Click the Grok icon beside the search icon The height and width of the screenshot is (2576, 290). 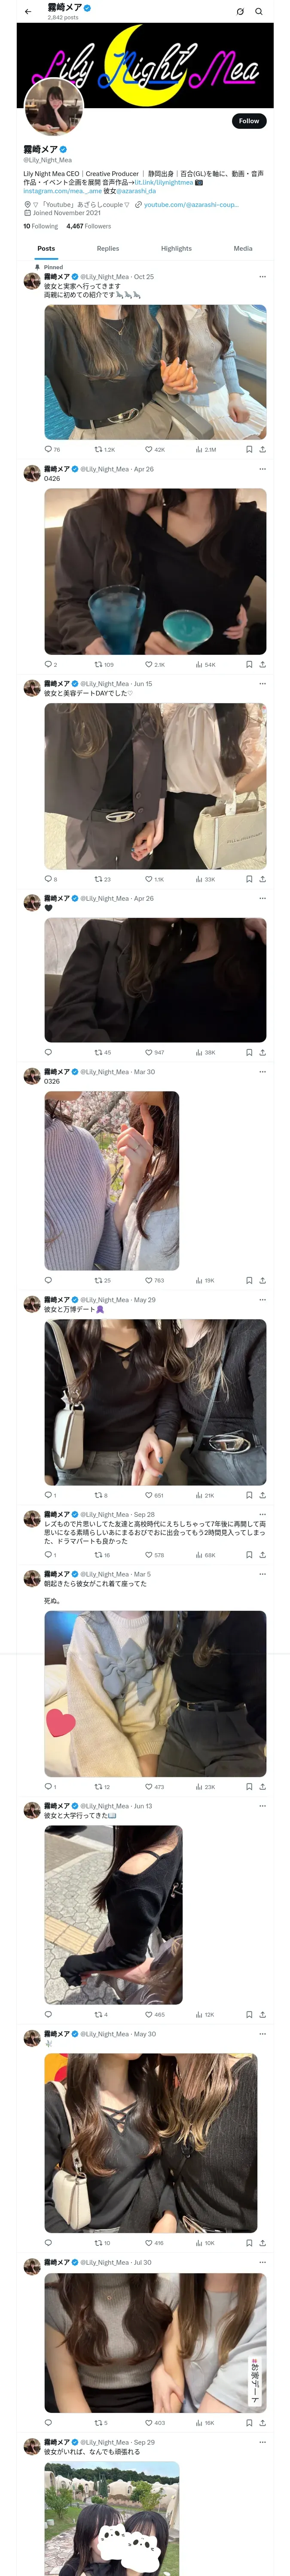[x=240, y=11]
